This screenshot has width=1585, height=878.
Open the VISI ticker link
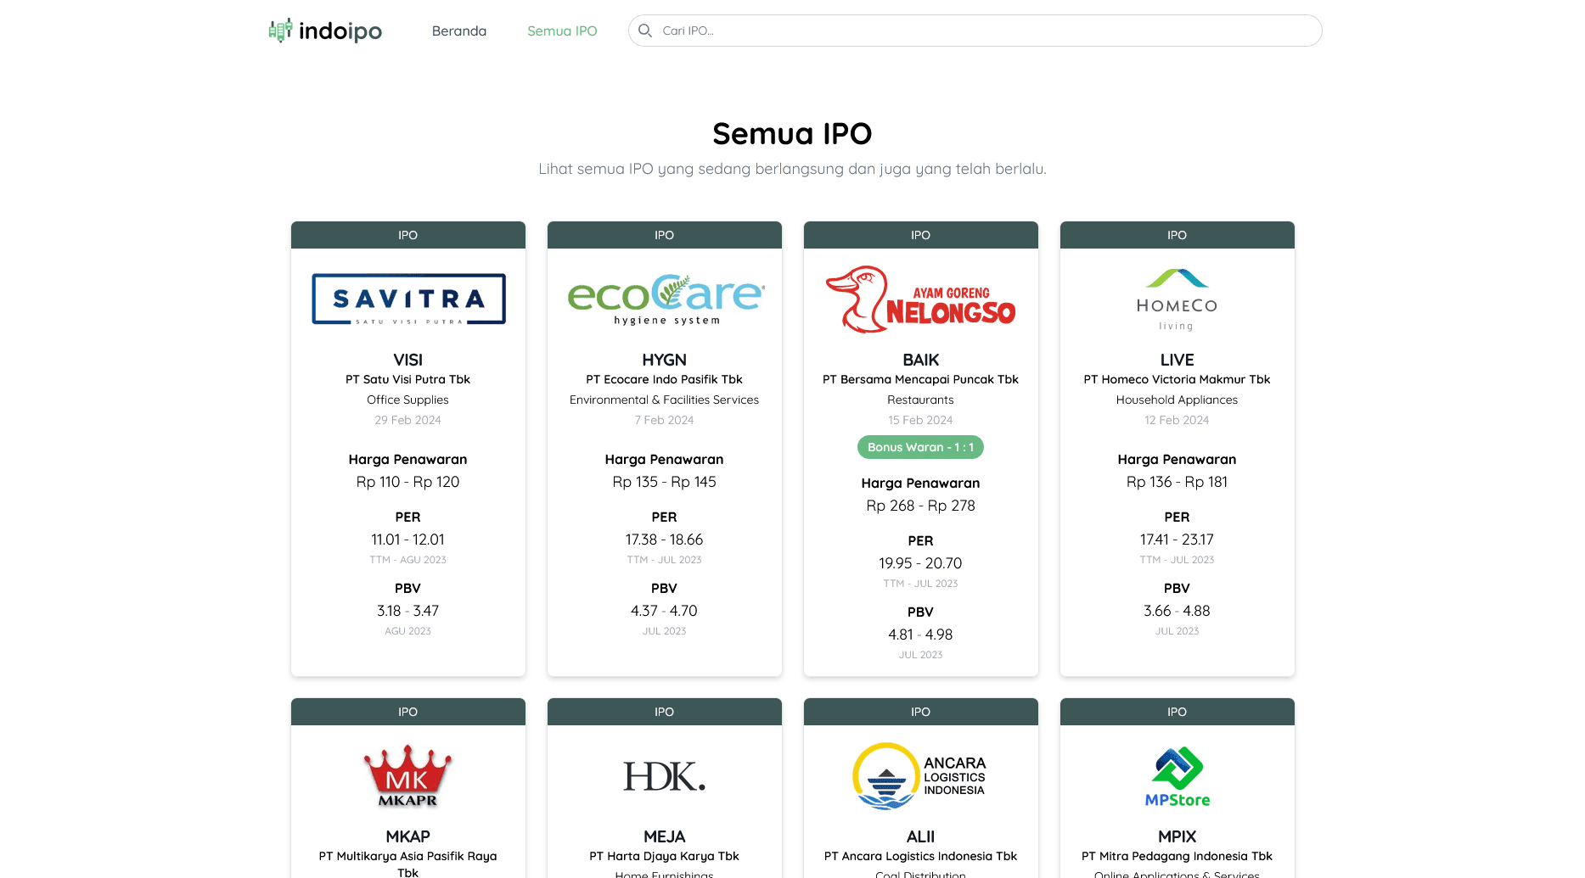[x=408, y=360]
